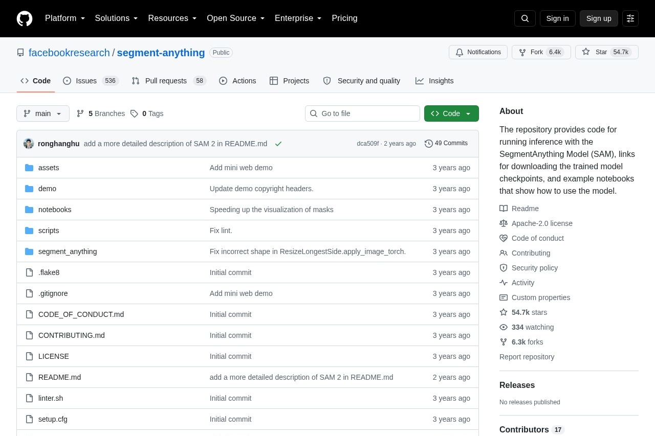Open the CONTRIBUTING.md file
The height and width of the screenshot is (436, 655).
click(72, 335)
